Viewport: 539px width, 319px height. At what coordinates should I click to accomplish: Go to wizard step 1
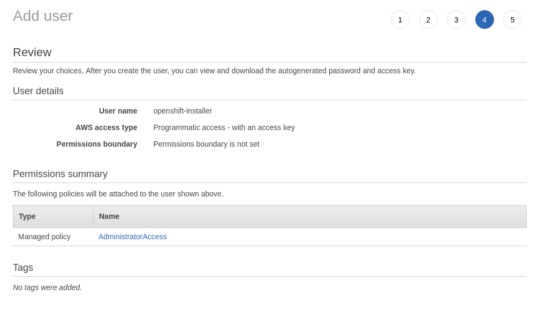400,20
